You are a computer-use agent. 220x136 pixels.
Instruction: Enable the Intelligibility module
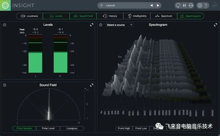[137, 16]
